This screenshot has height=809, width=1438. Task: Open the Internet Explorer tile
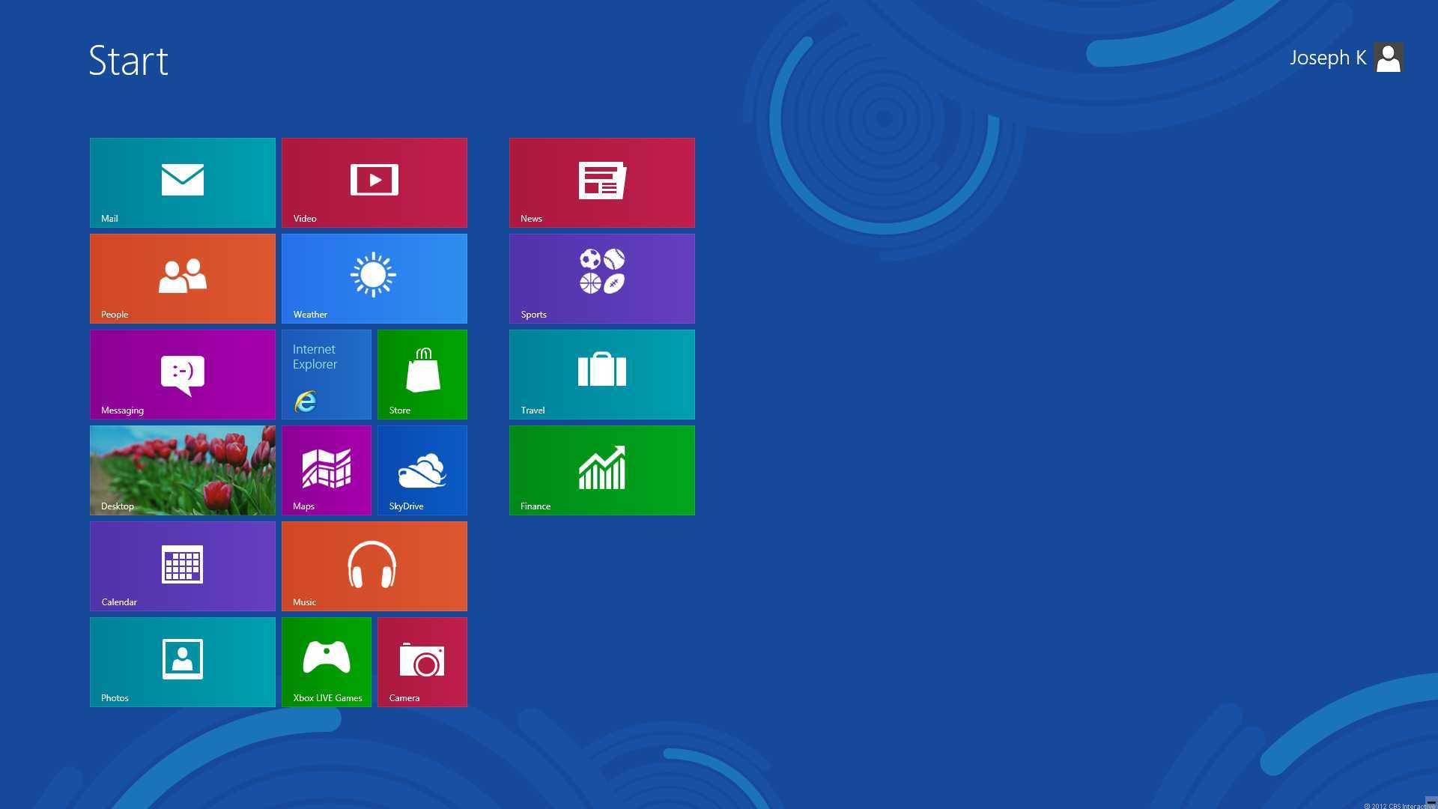(327, 375)
